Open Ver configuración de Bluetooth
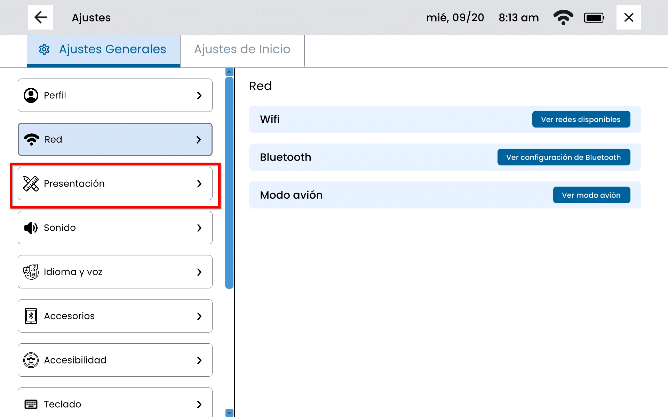The image size is (668, 417). [x=563, y=157]
